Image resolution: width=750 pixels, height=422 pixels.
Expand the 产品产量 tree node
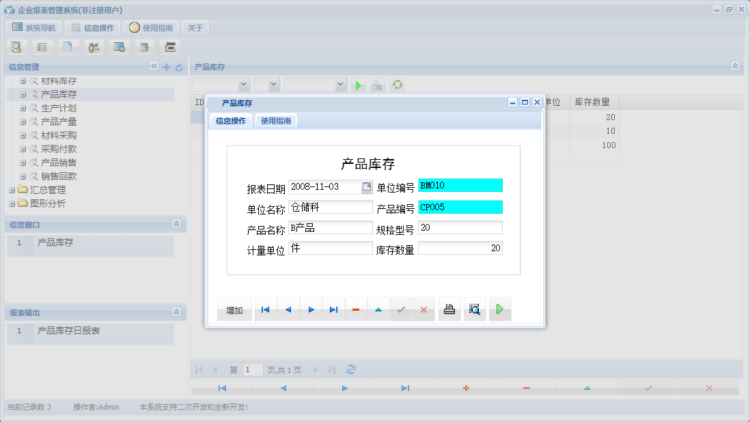[23, 122]
